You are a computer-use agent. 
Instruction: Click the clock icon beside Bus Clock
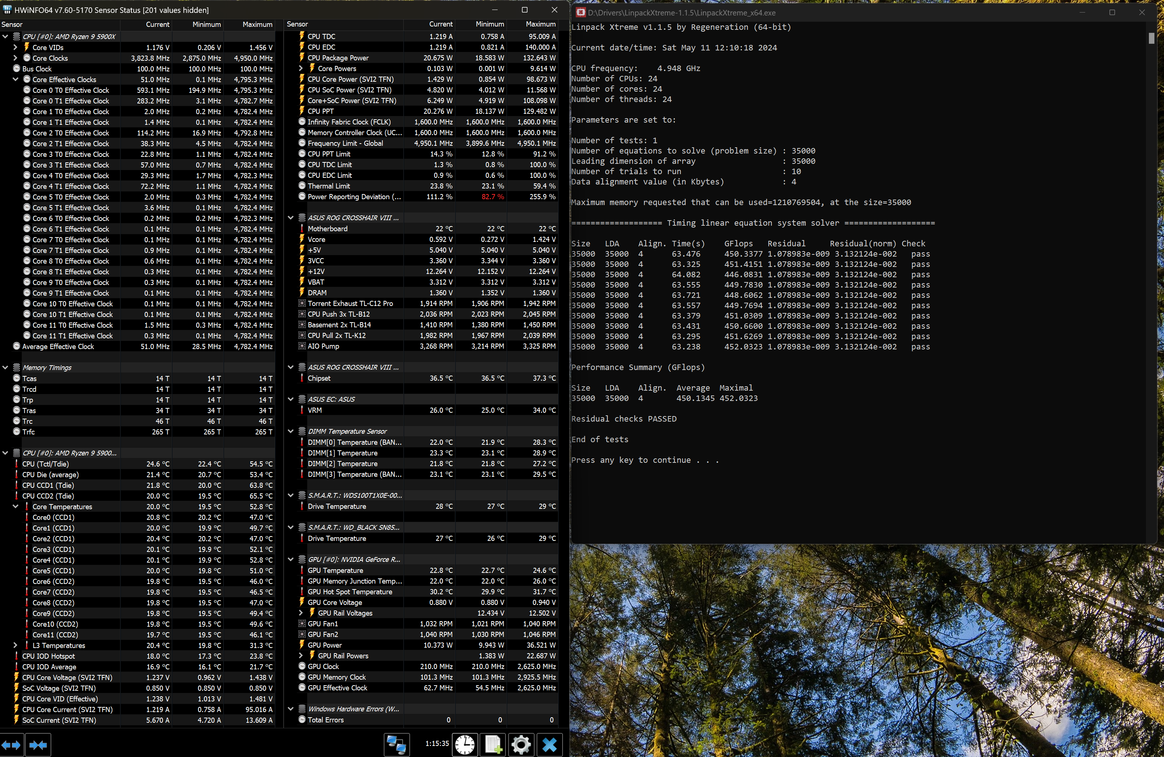point(16,68)
